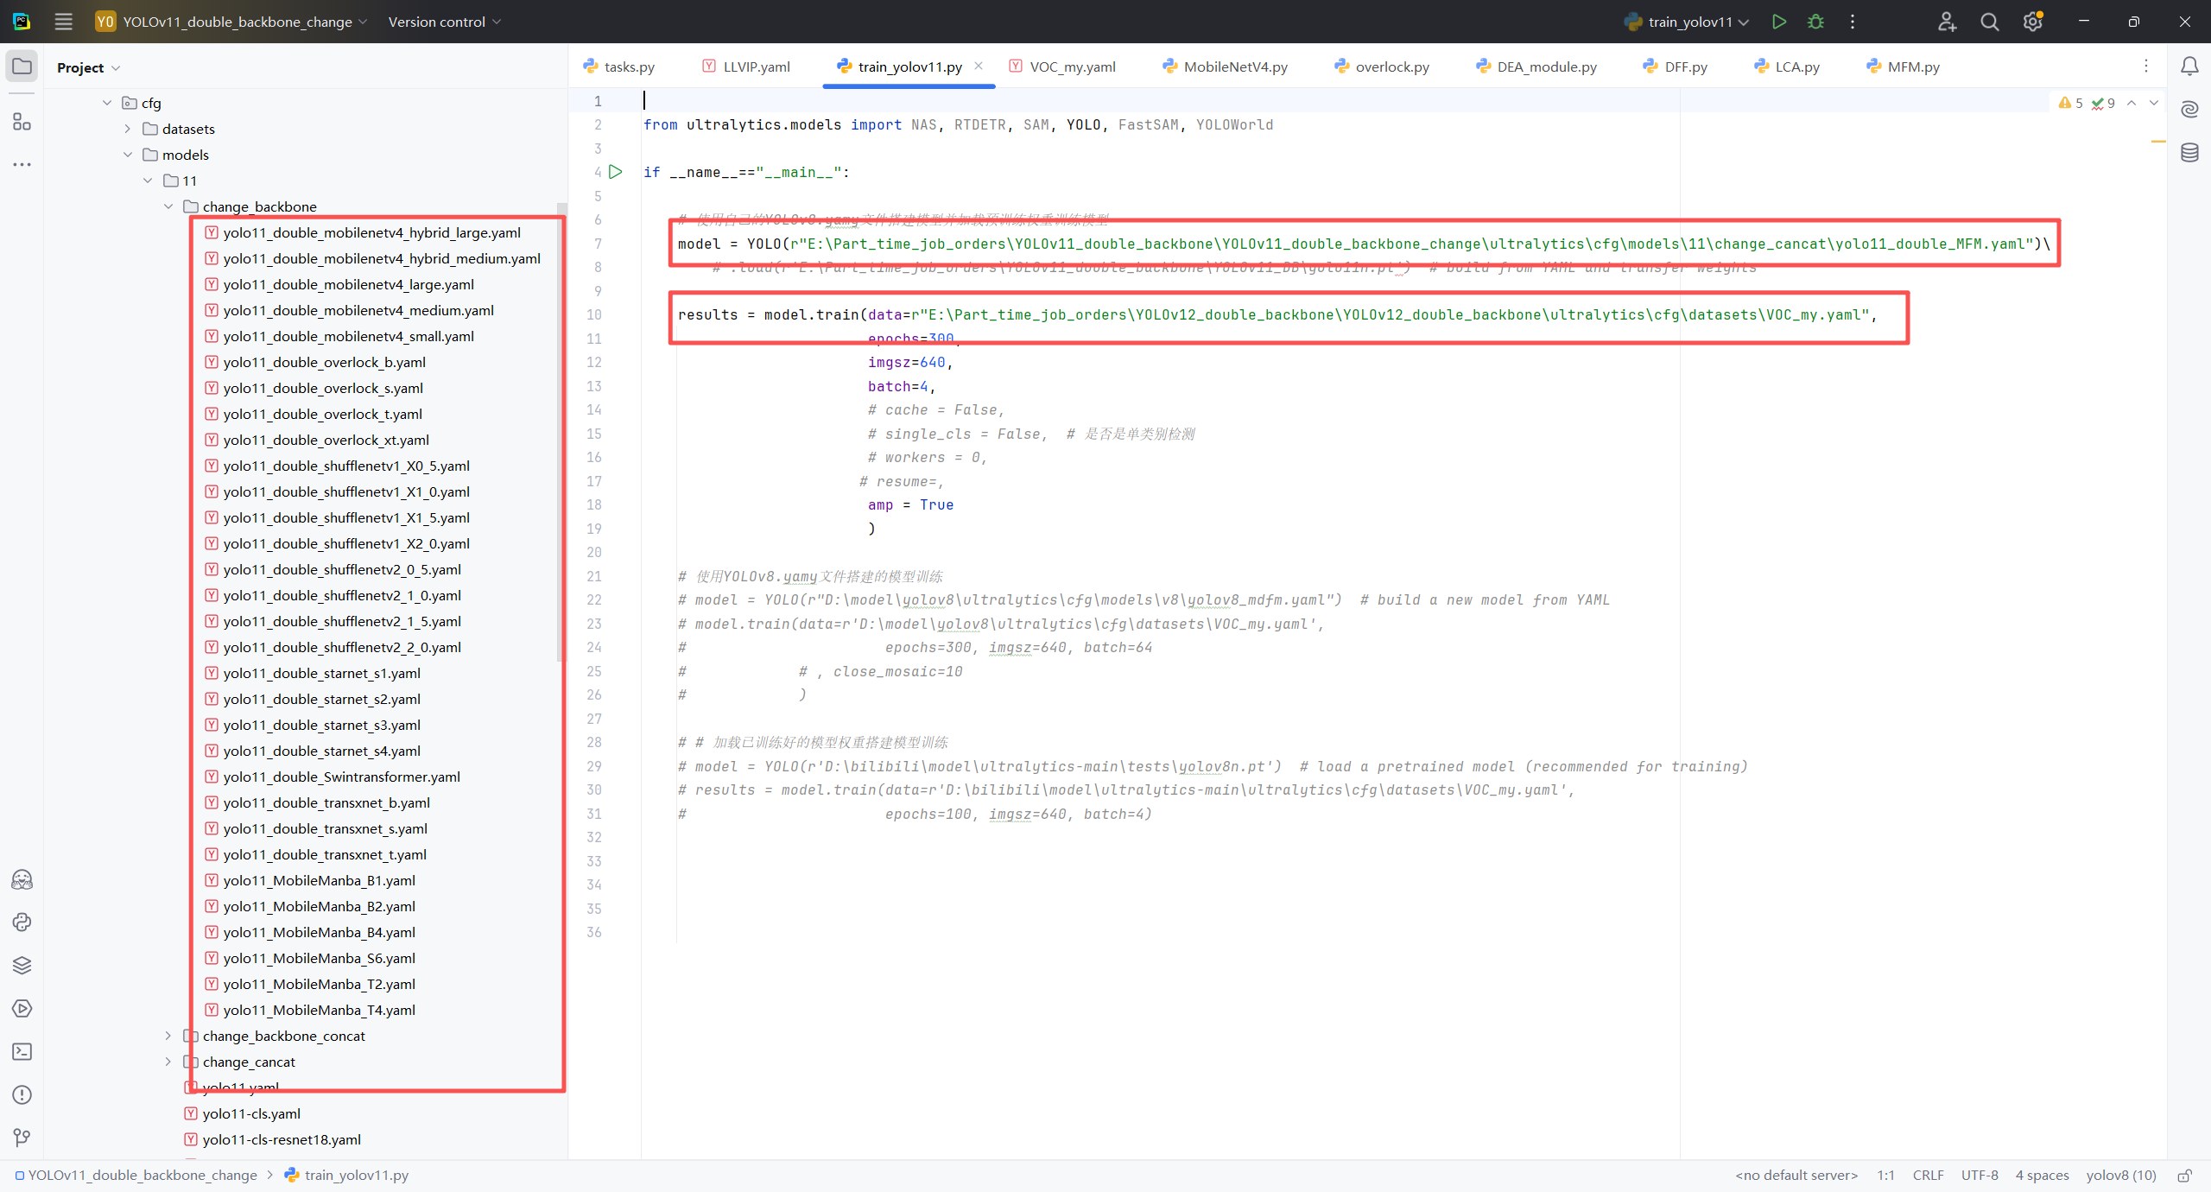Open the Structure tool window icon
Image resolution: width=2211 pixels, height=1192 pixels.
pyautogui.click(x=22, y=122)
